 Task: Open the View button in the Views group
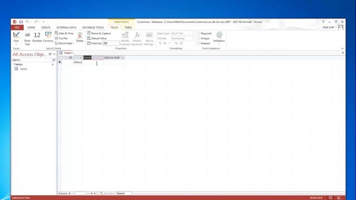click(x=16, y=38)
